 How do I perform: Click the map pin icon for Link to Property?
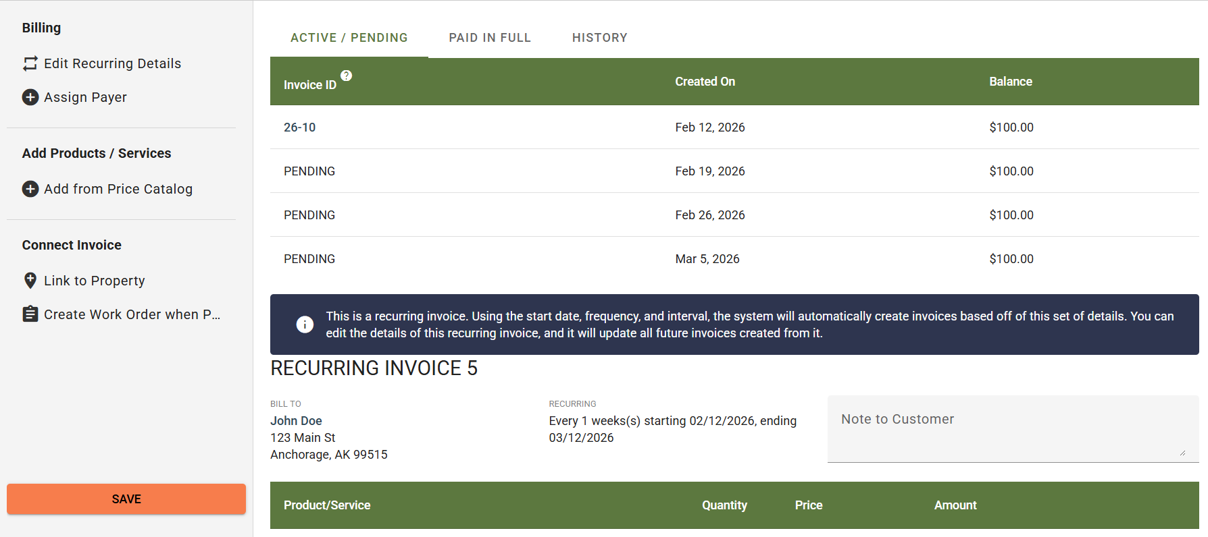(30, 281)
